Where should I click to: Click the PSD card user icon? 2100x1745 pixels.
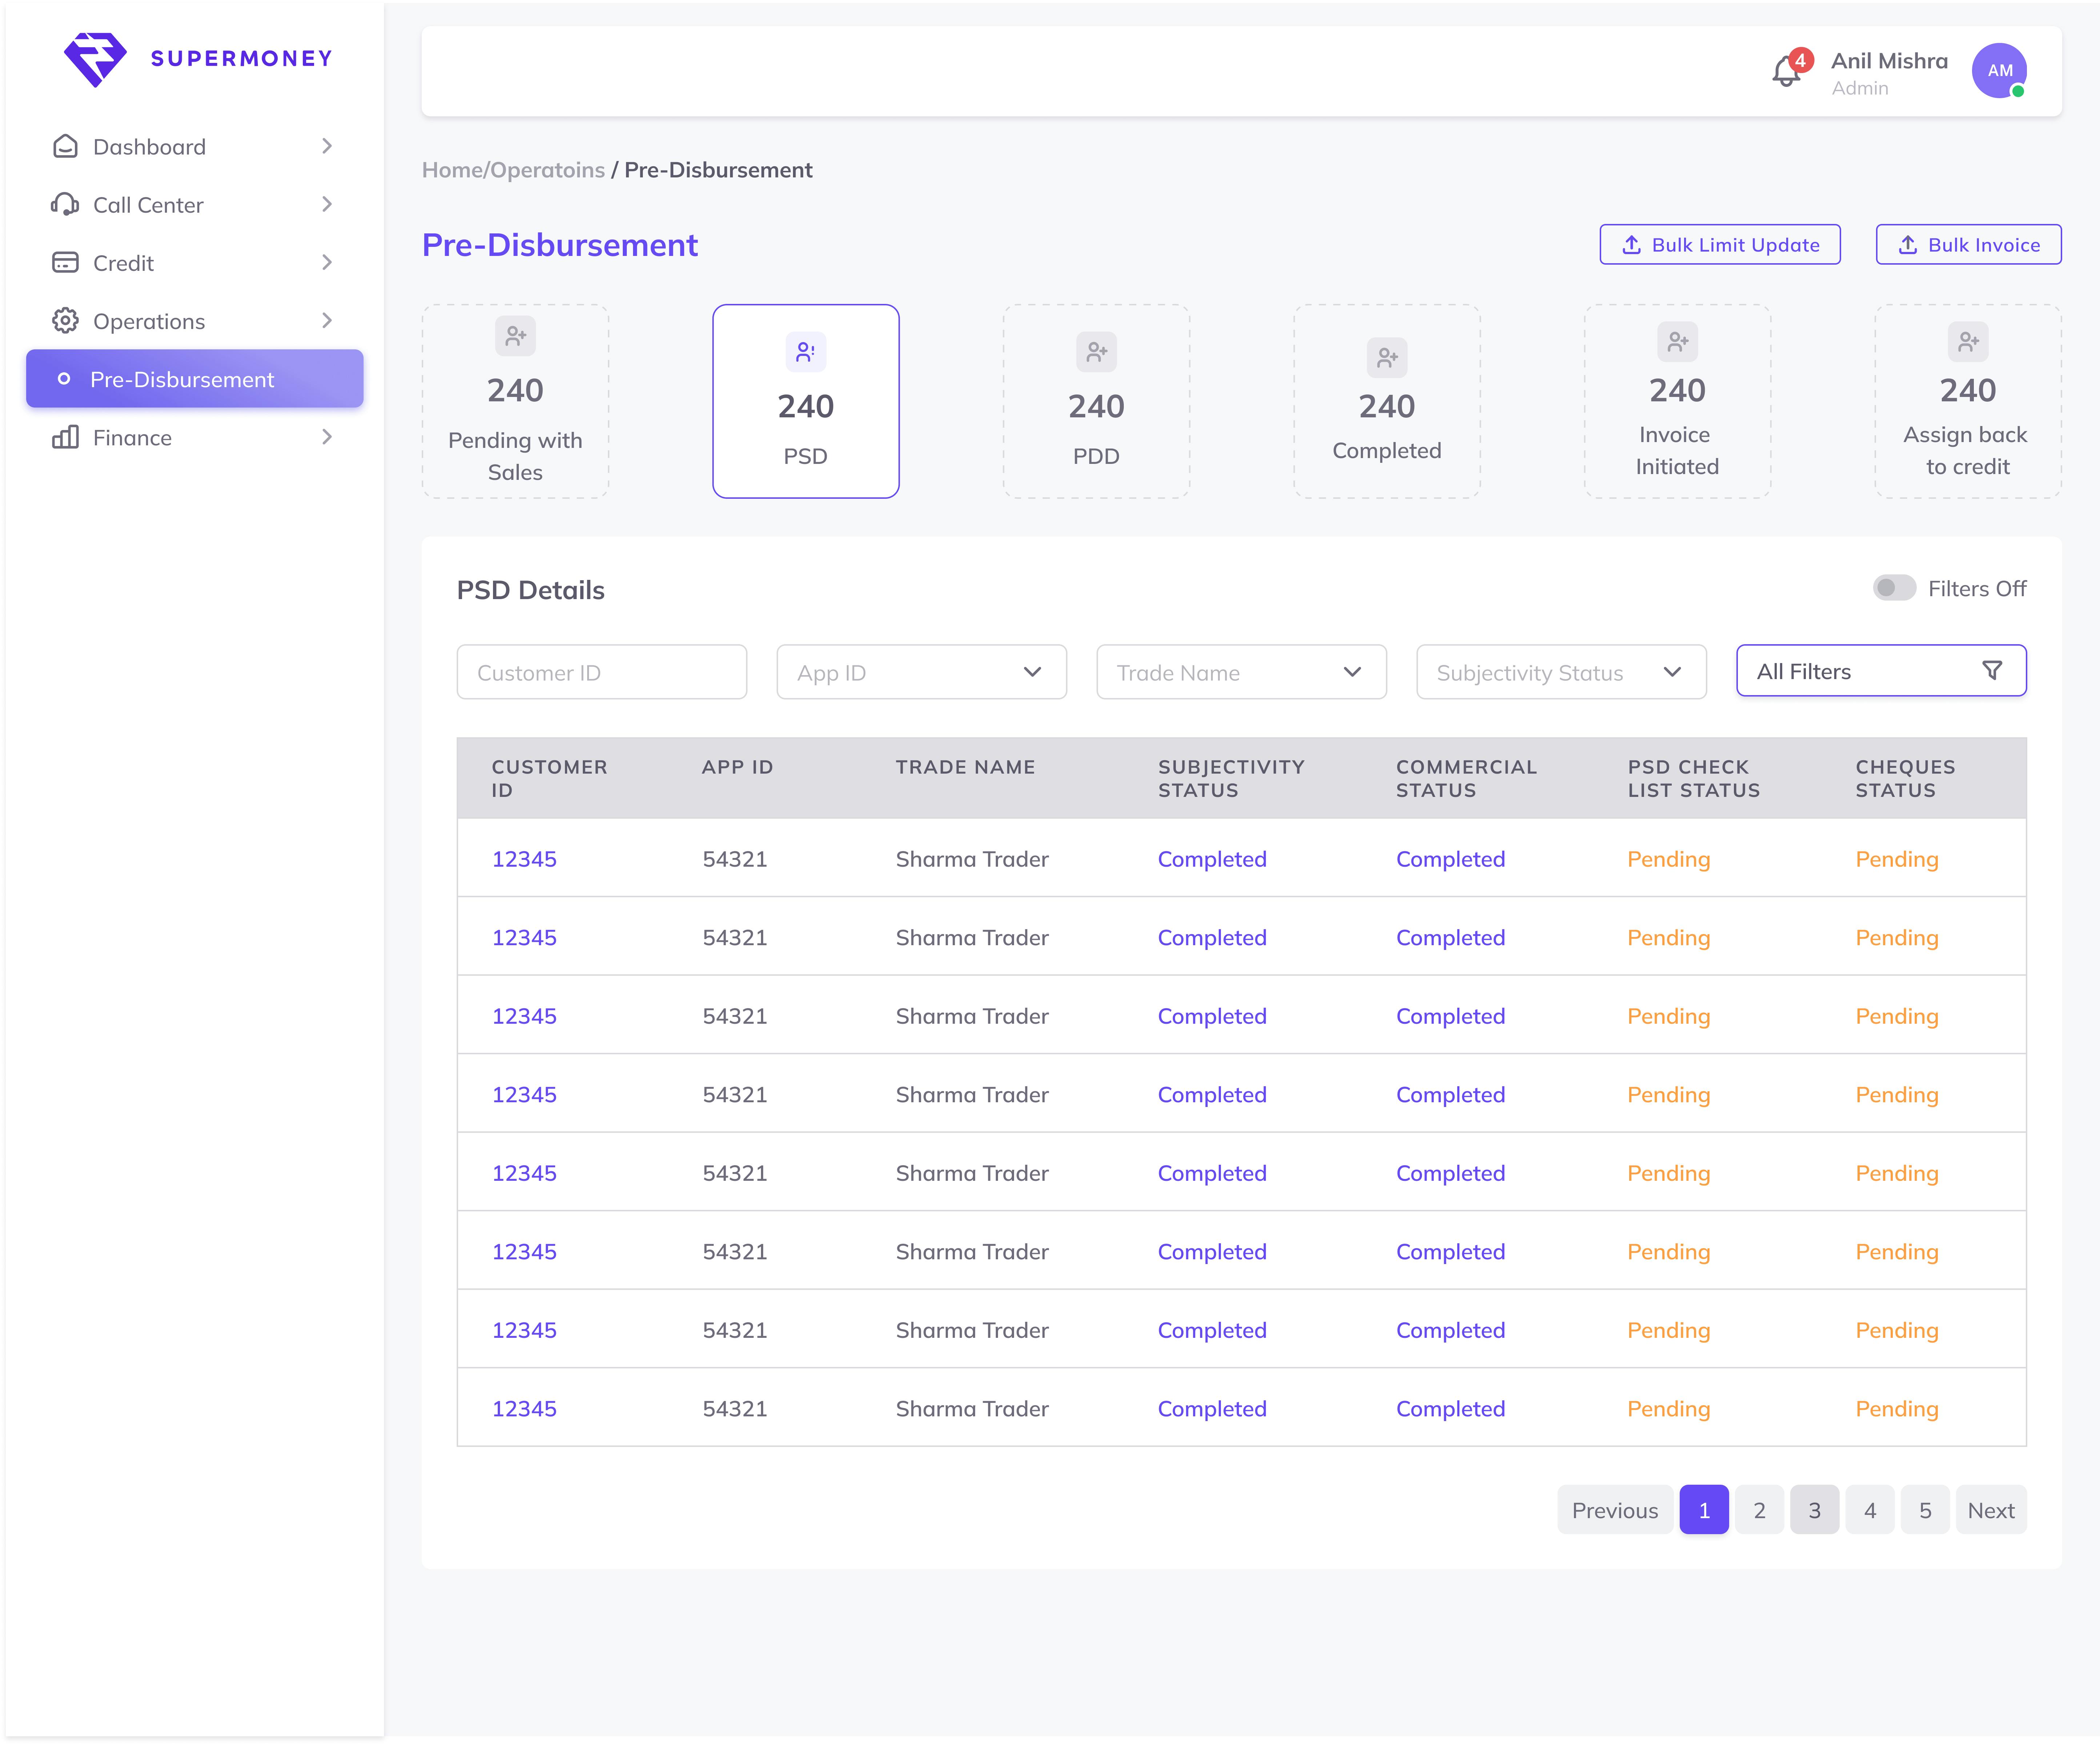tap(806, 352)
